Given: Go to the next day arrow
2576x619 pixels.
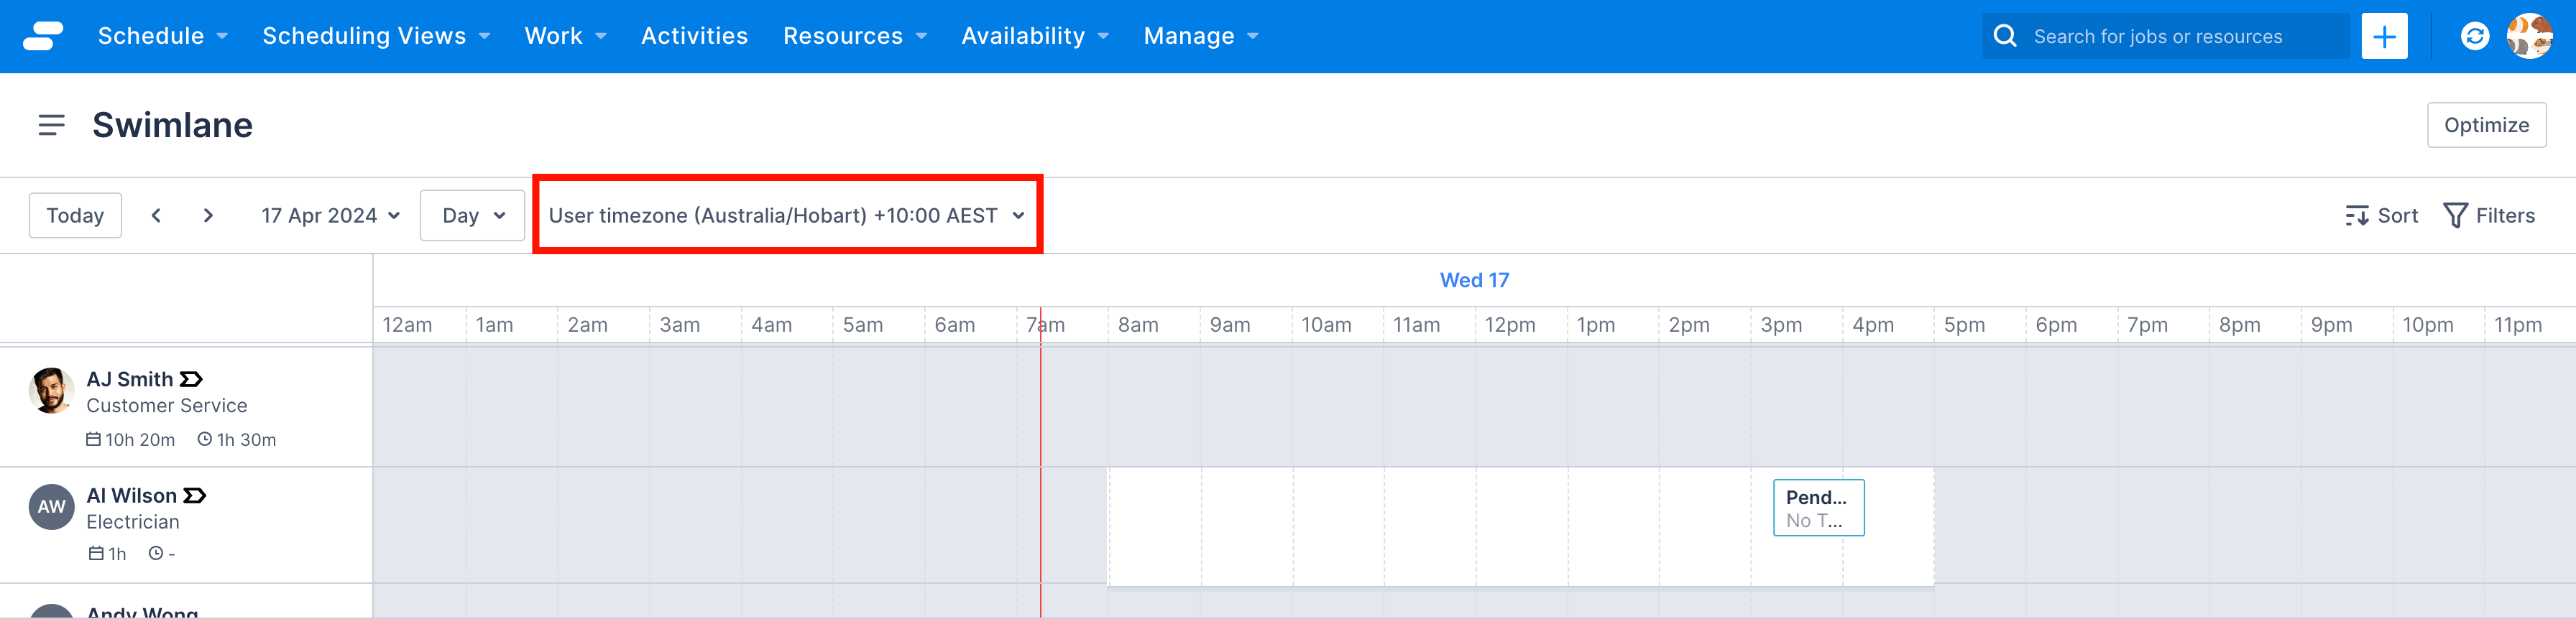Looking at the screenshot, I should (x=208, y=215).
